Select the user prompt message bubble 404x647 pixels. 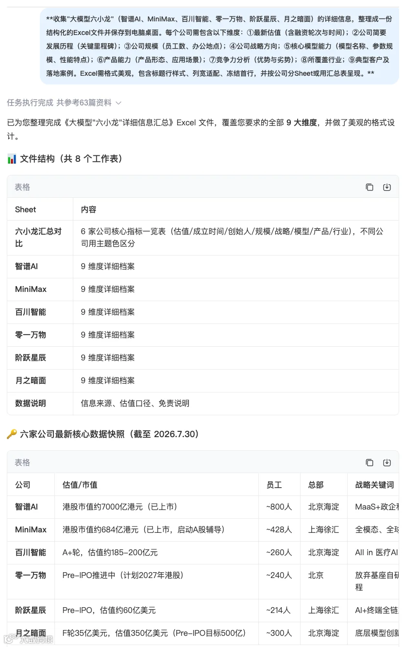point(219,46)
